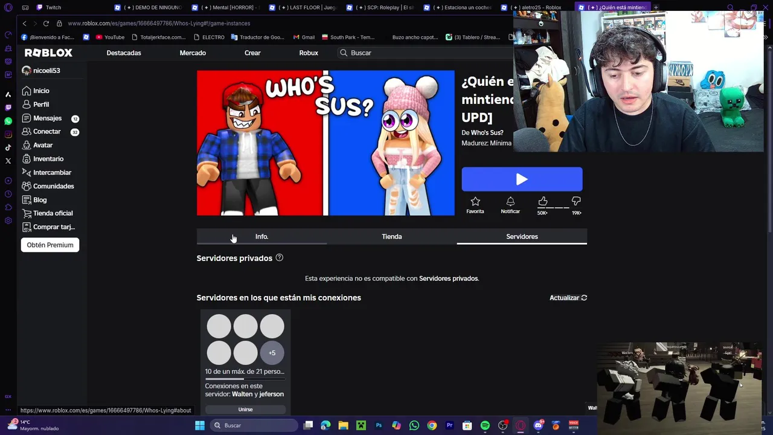This screenshot has width=773, height=435.
Task: Open Spotify from the taskbar
Action: (x=485, y=425)
